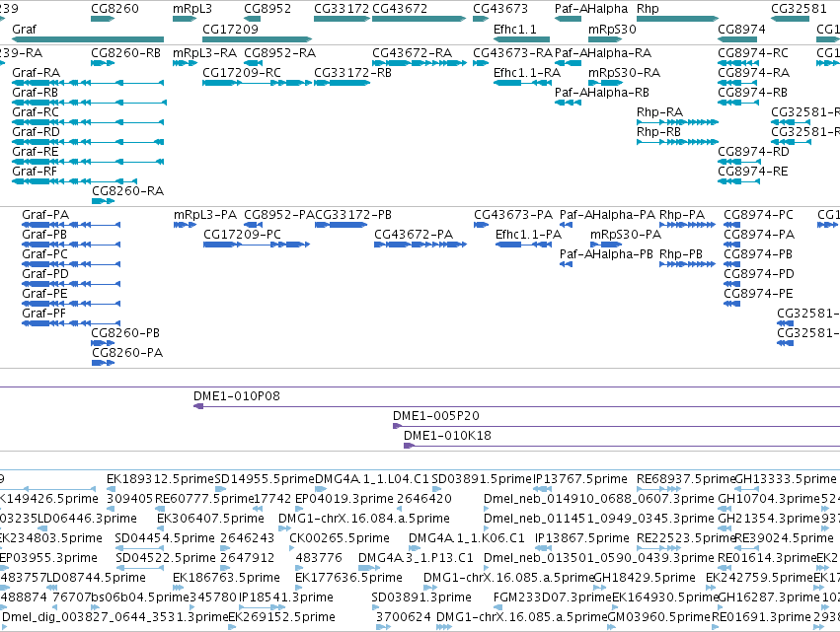Viewport: 840px width, 632px height.
Task: Select the Efhc1.1 gene label
Action: pos(515,29)
